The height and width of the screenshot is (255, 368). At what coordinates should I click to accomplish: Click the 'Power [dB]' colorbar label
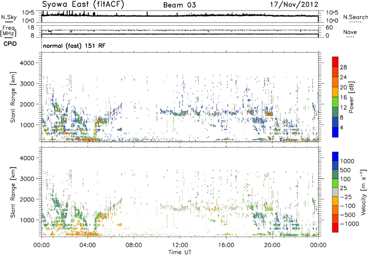pos(351,97)
